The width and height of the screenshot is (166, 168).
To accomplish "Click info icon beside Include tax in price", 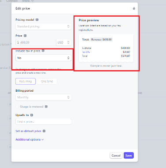I will (43, 51).
